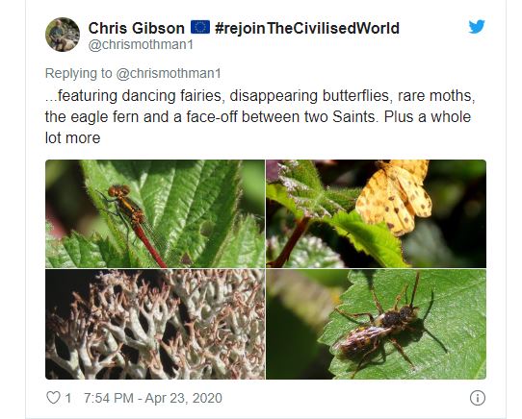Click the Twitter bird logo icon
The image size is (522, 419).
(x=477, y=27)
